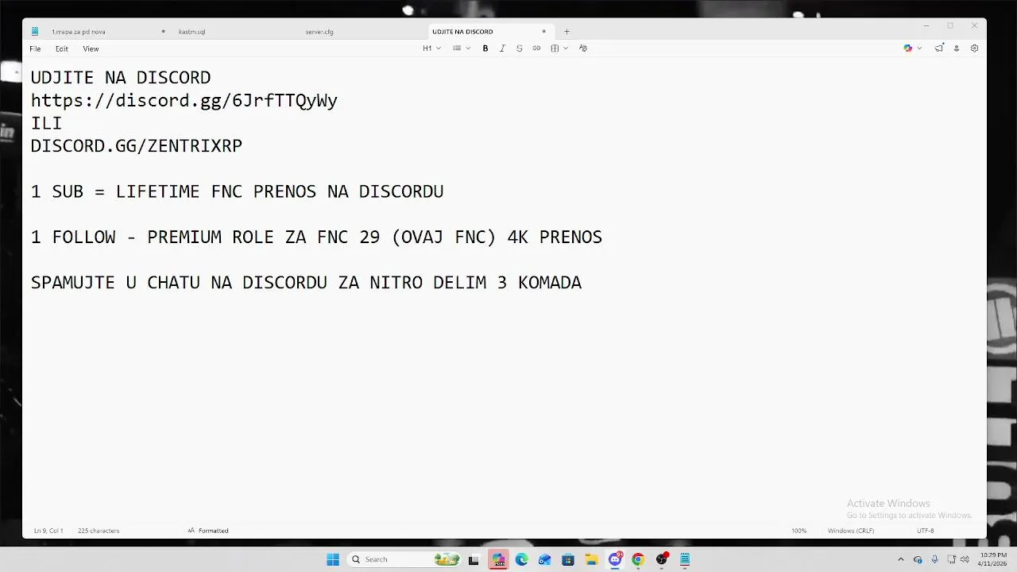
Task: Click the heading UDJITE NA DISCORD
Action: coord(121,78)
